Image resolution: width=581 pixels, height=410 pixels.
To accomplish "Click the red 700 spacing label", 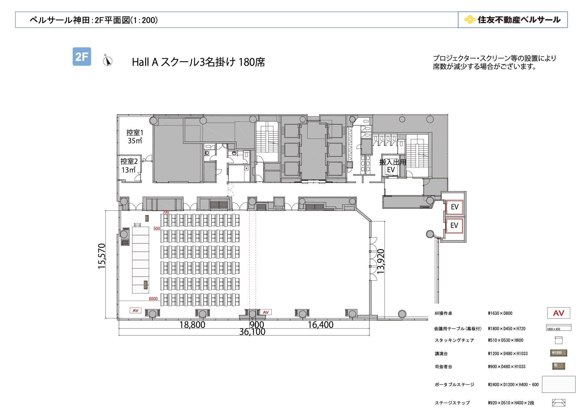I will [166, 212].
